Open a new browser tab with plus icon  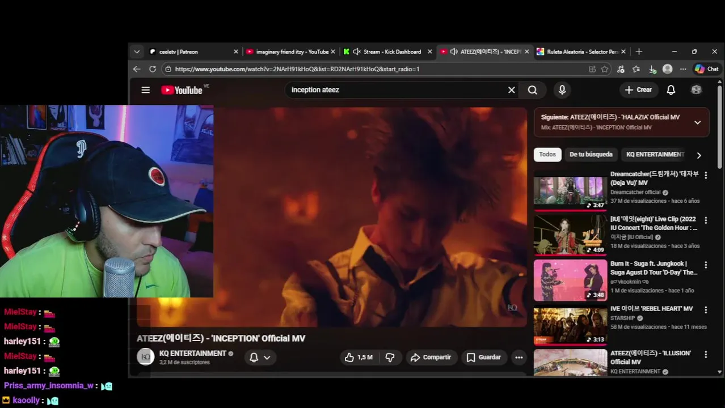[639, 52]
